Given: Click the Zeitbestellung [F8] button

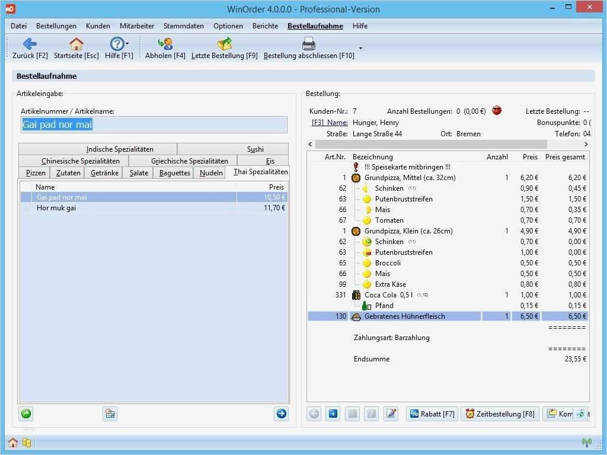Looking at the screenshot, I should (500, 414).
